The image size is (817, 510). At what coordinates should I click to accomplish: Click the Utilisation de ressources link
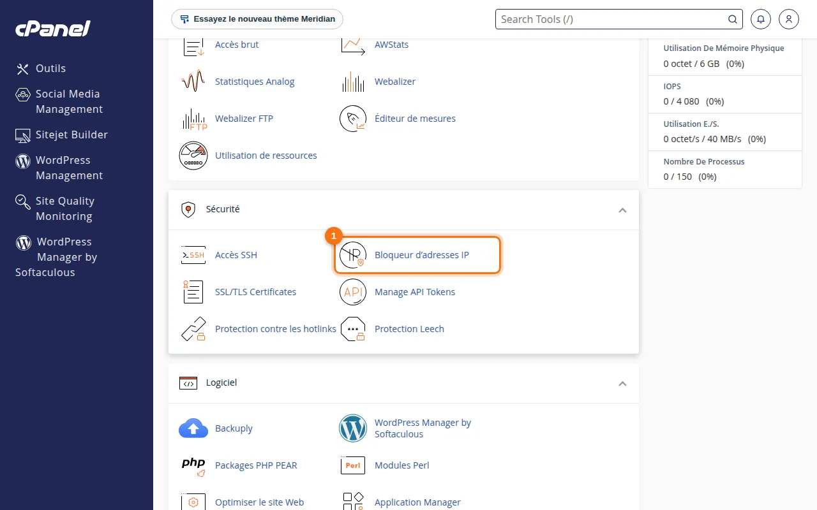pyautogui.click(x=266, y=156)
